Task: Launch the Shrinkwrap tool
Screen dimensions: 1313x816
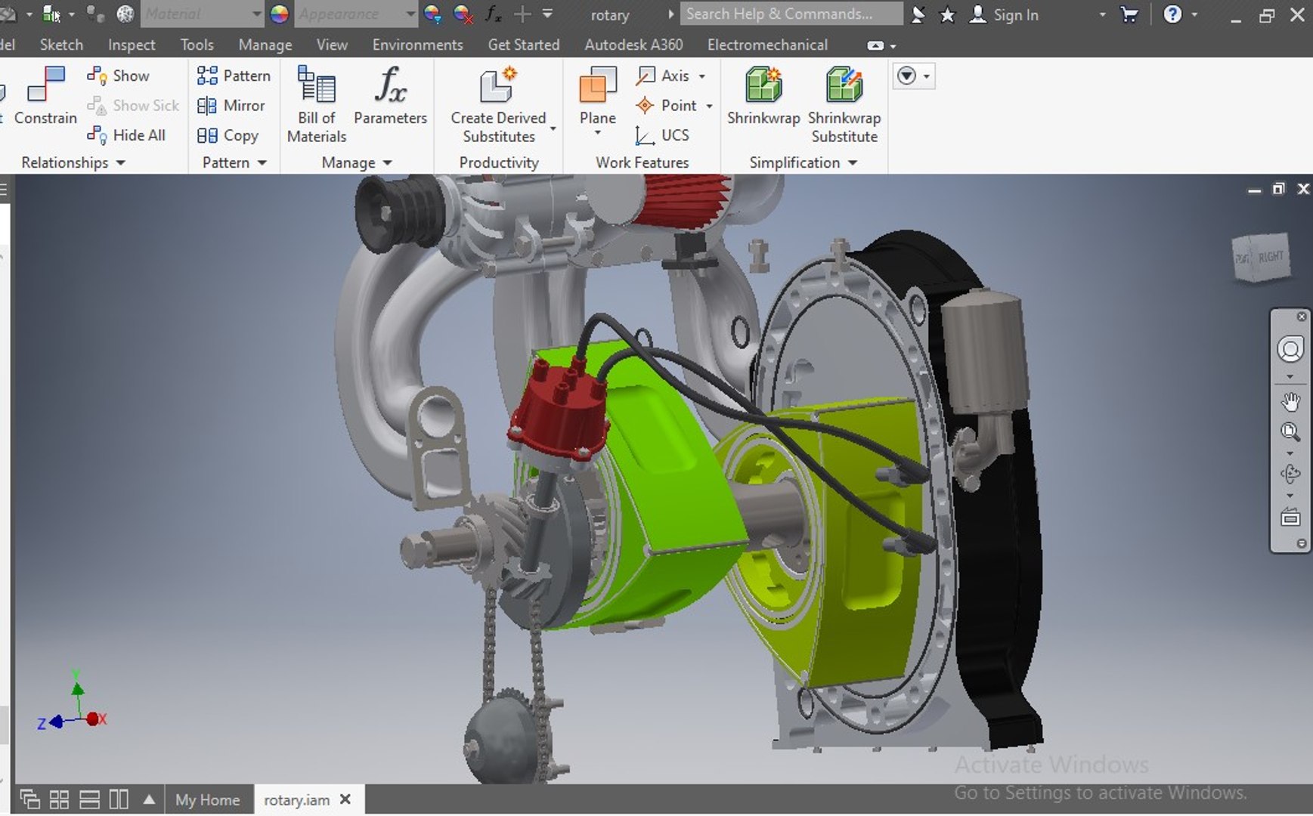Action: [x=763, y=95]
